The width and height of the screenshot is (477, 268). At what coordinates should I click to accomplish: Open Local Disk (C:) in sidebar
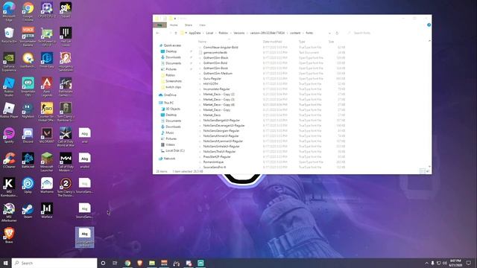(175, 150)
